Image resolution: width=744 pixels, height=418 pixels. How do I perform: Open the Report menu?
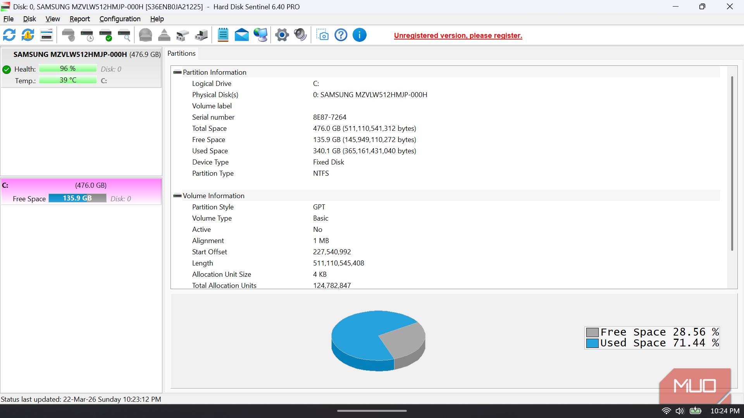pos(80,19)
